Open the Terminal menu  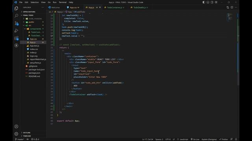click(63, 2)
